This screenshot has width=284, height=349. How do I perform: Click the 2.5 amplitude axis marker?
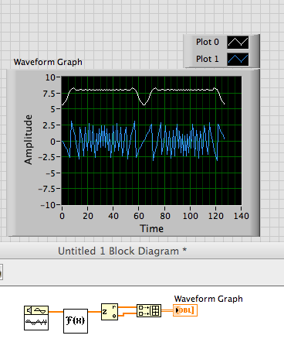coord(49,125)
